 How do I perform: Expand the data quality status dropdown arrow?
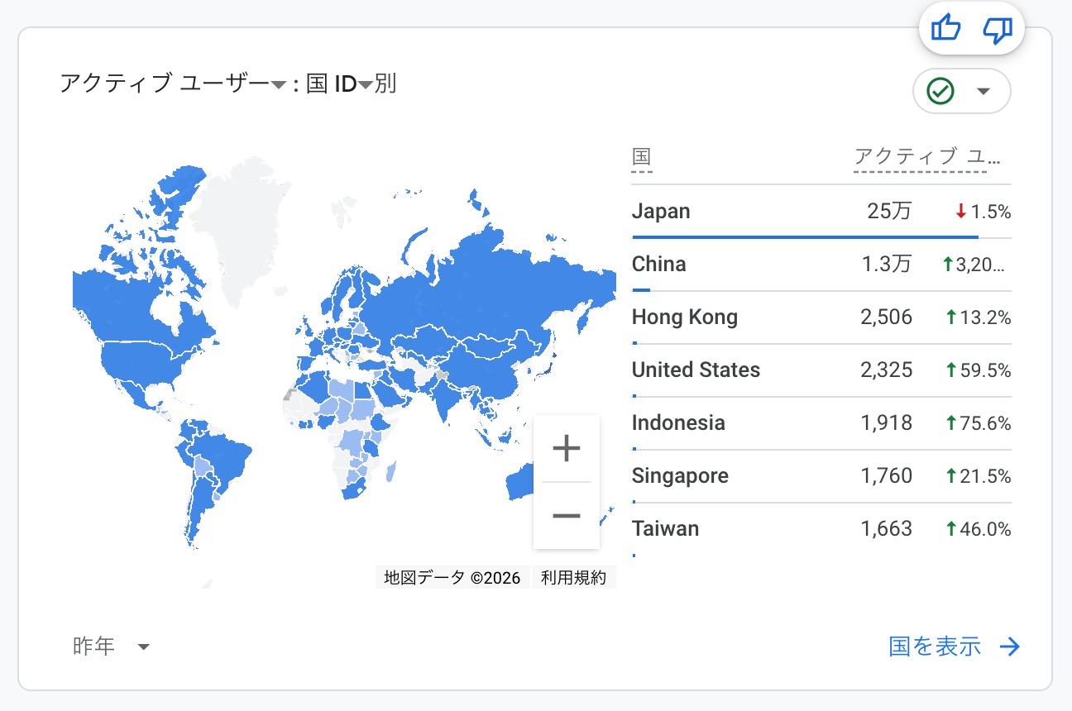[983, 91]
